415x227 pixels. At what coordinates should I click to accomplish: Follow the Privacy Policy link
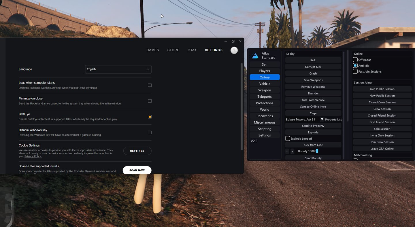point(33,156)
